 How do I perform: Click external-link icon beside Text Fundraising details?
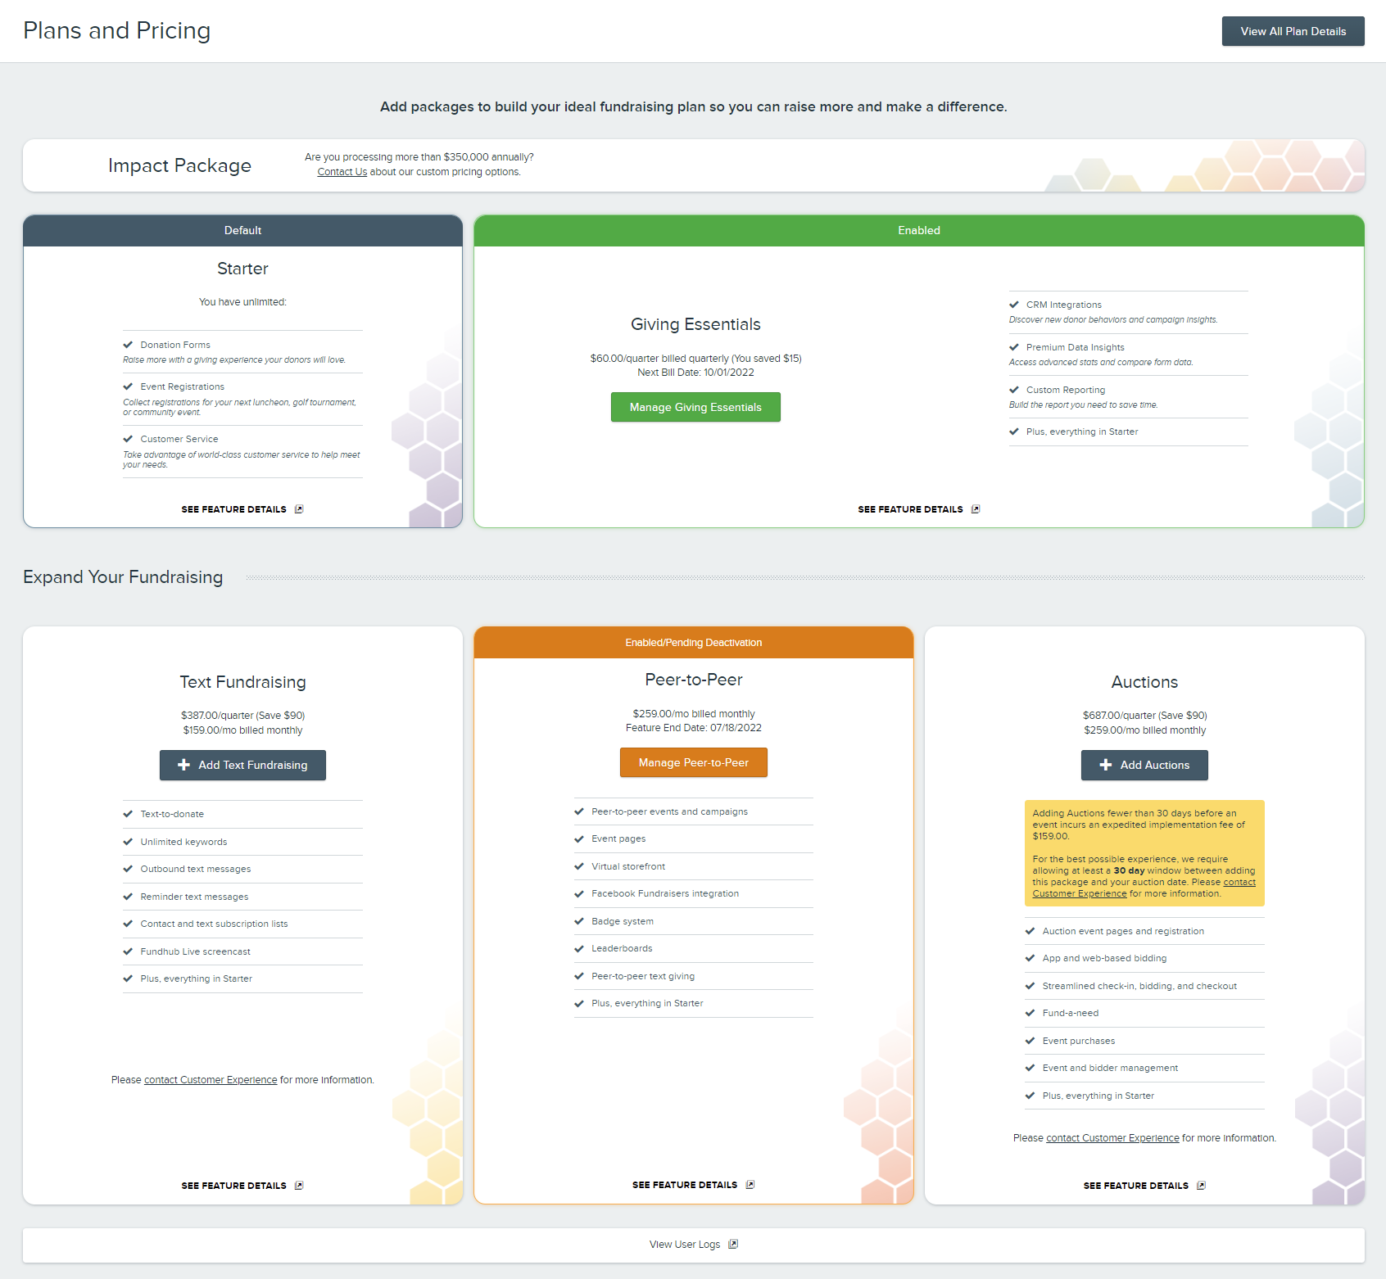(299, 1186)
